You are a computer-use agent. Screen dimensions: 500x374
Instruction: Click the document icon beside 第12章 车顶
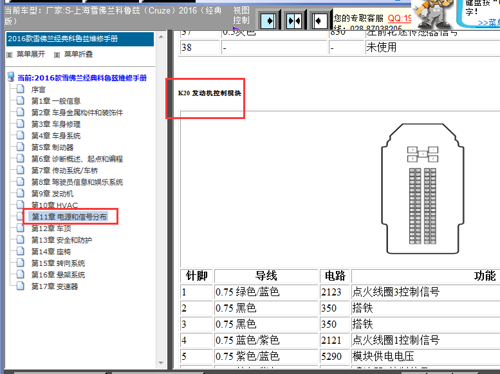coord(21,228)
